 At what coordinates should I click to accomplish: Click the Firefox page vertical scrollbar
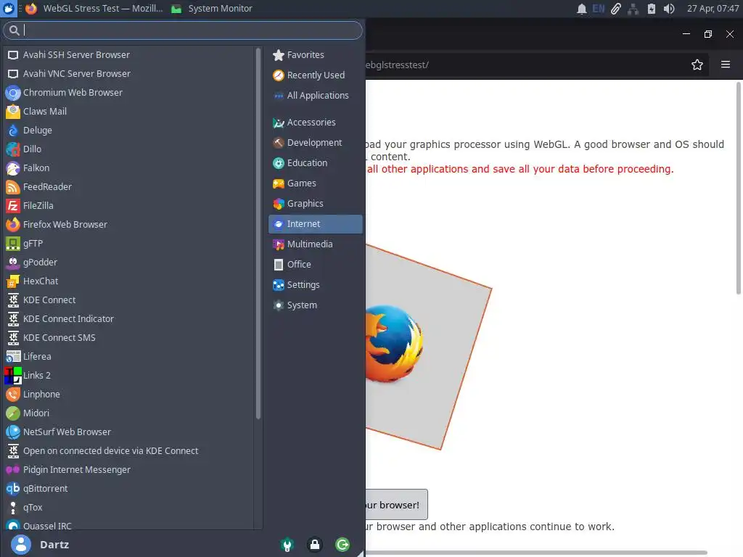pyautogui.click(x=738, y=188)
